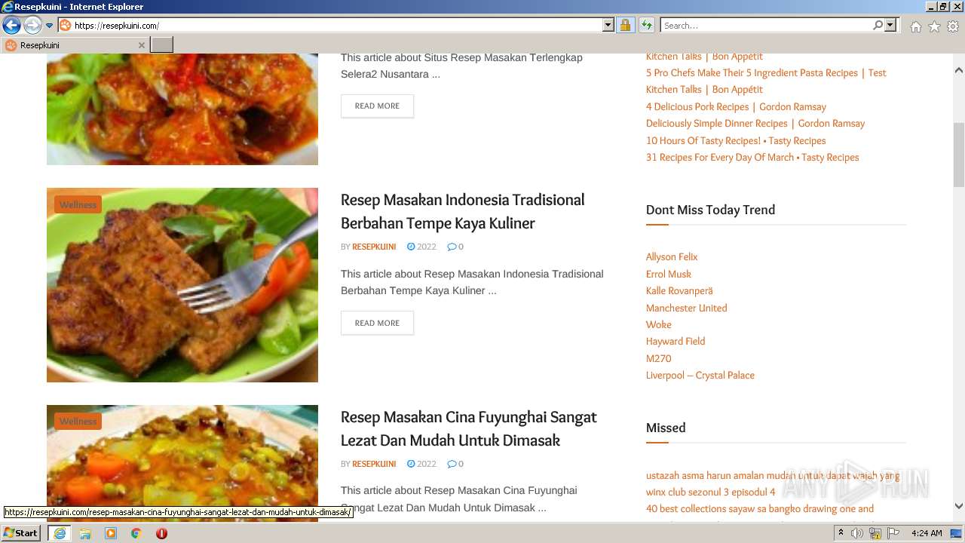
Task: Click the Search input box
Action: 766,26
